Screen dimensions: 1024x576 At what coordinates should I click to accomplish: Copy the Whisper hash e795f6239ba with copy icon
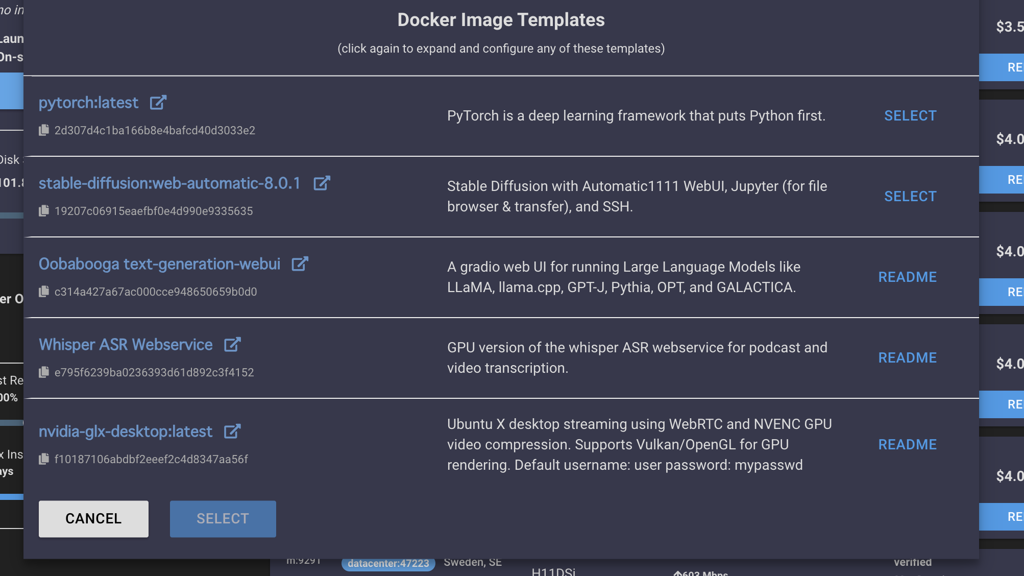pos(44,372)
